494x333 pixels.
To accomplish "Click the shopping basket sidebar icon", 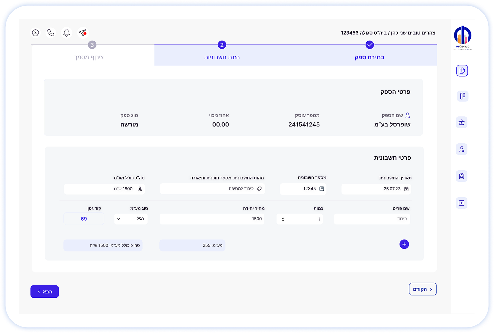I will pos(461,122).
